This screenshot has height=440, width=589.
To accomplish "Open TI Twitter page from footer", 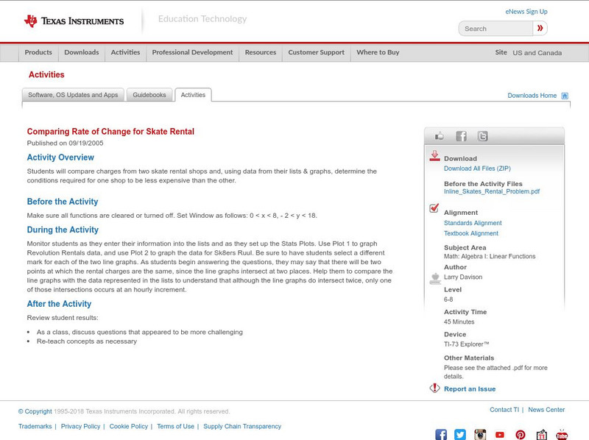I will [460, 435].
